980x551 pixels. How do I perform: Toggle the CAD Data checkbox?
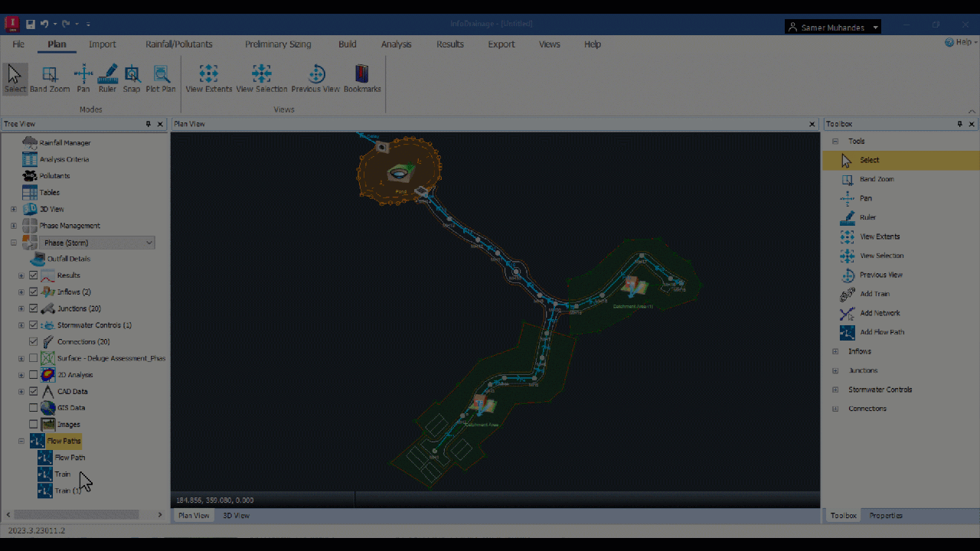tap(33, 391)
